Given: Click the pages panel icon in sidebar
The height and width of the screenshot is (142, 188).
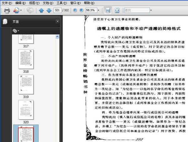Looking at the screenshot, I should click(5, 22).
